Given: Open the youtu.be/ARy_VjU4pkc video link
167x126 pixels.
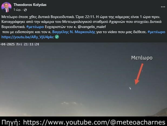Looking at the screenshot, I should (28, 37).
